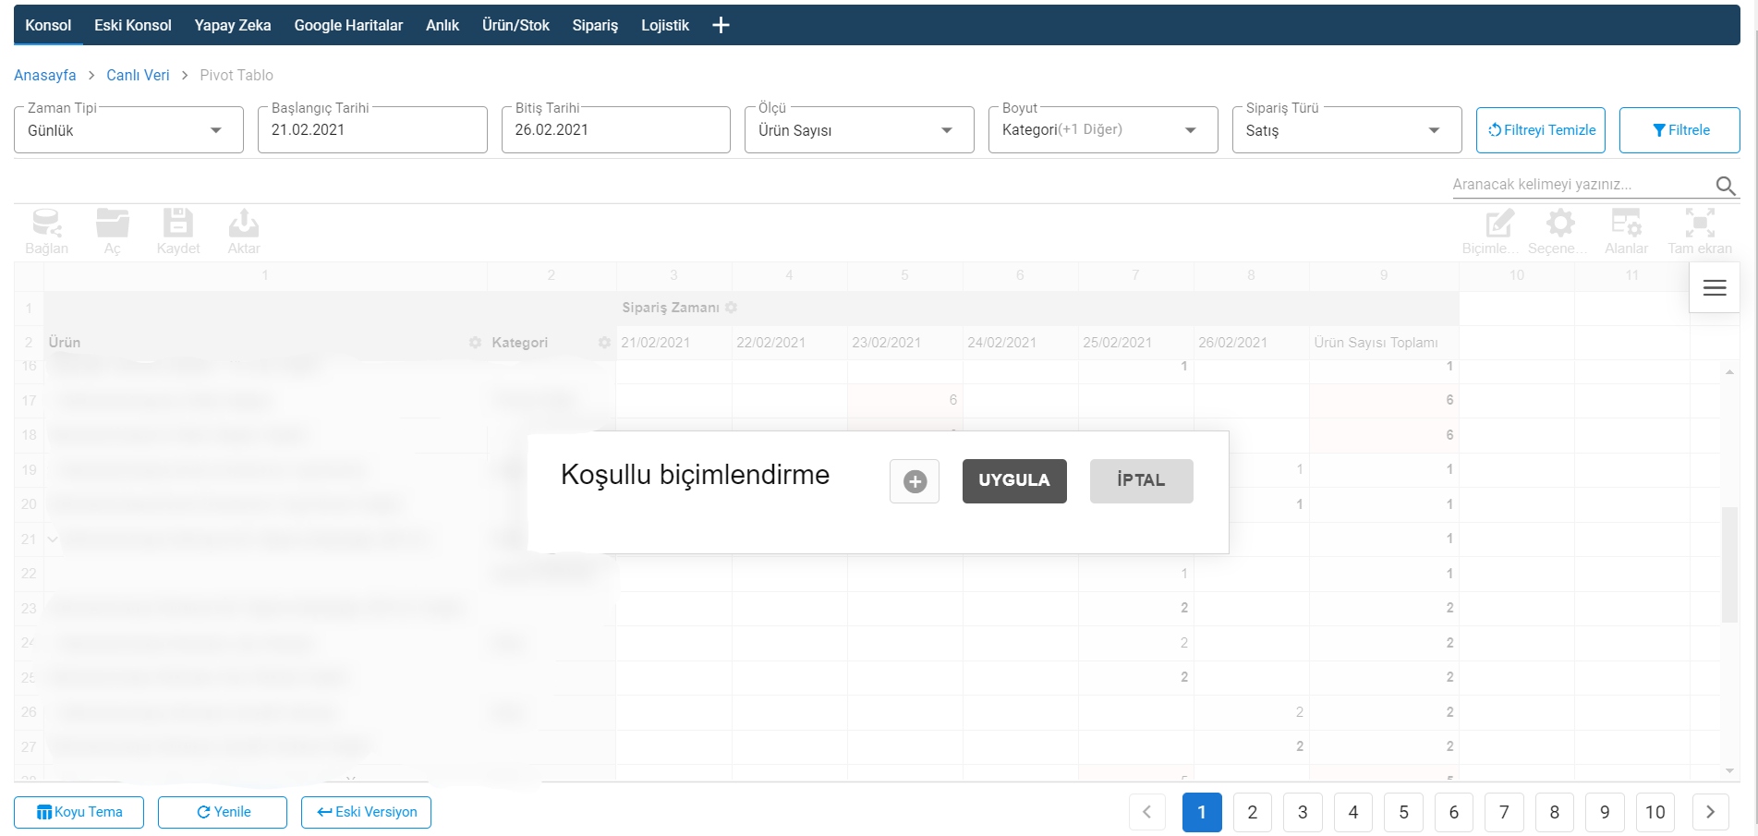
Task: Switch to Sipariş tab
Action: [595, 26]
